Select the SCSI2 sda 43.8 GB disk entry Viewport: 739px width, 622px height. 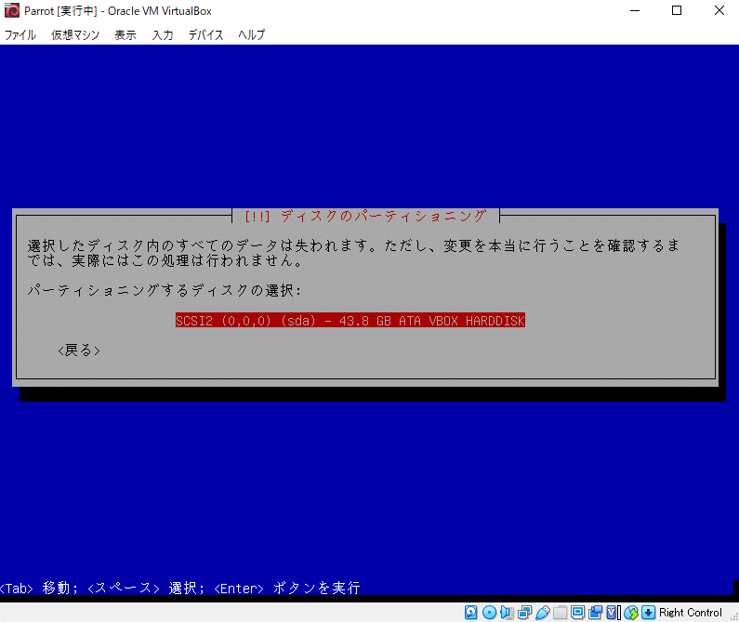[350, 321]
